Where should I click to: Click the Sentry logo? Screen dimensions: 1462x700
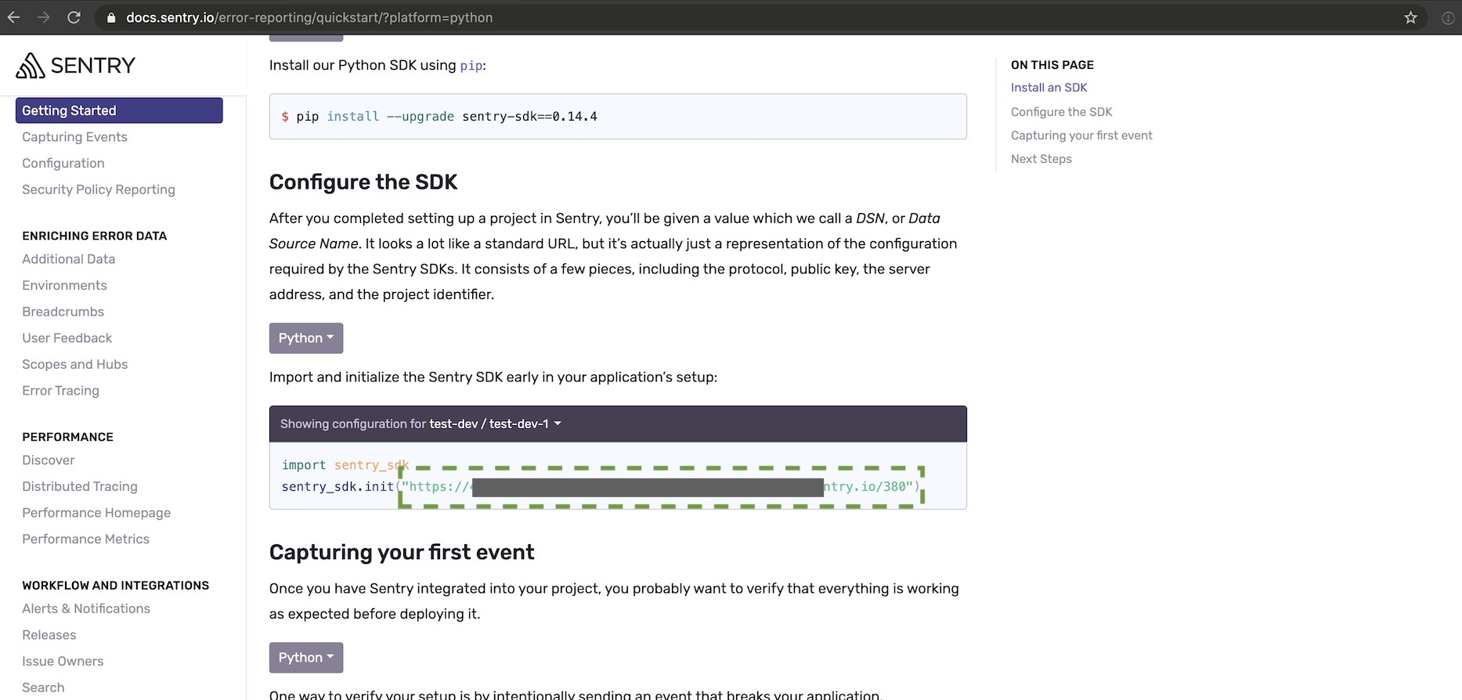pyautogui.click(x=75, y=65)
